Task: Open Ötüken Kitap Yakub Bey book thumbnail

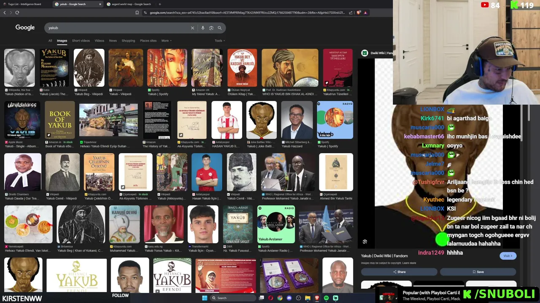Action: point(242,68)
